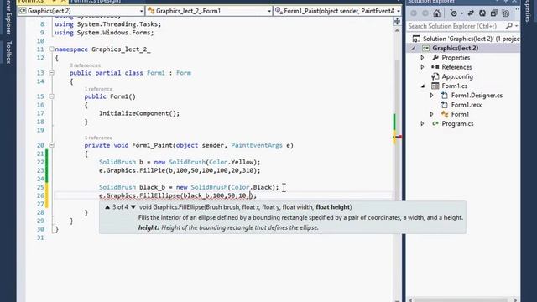Select the Graphics(lect 2) project node
This screenshot has height=302, width=537.
tap(455, 49)
